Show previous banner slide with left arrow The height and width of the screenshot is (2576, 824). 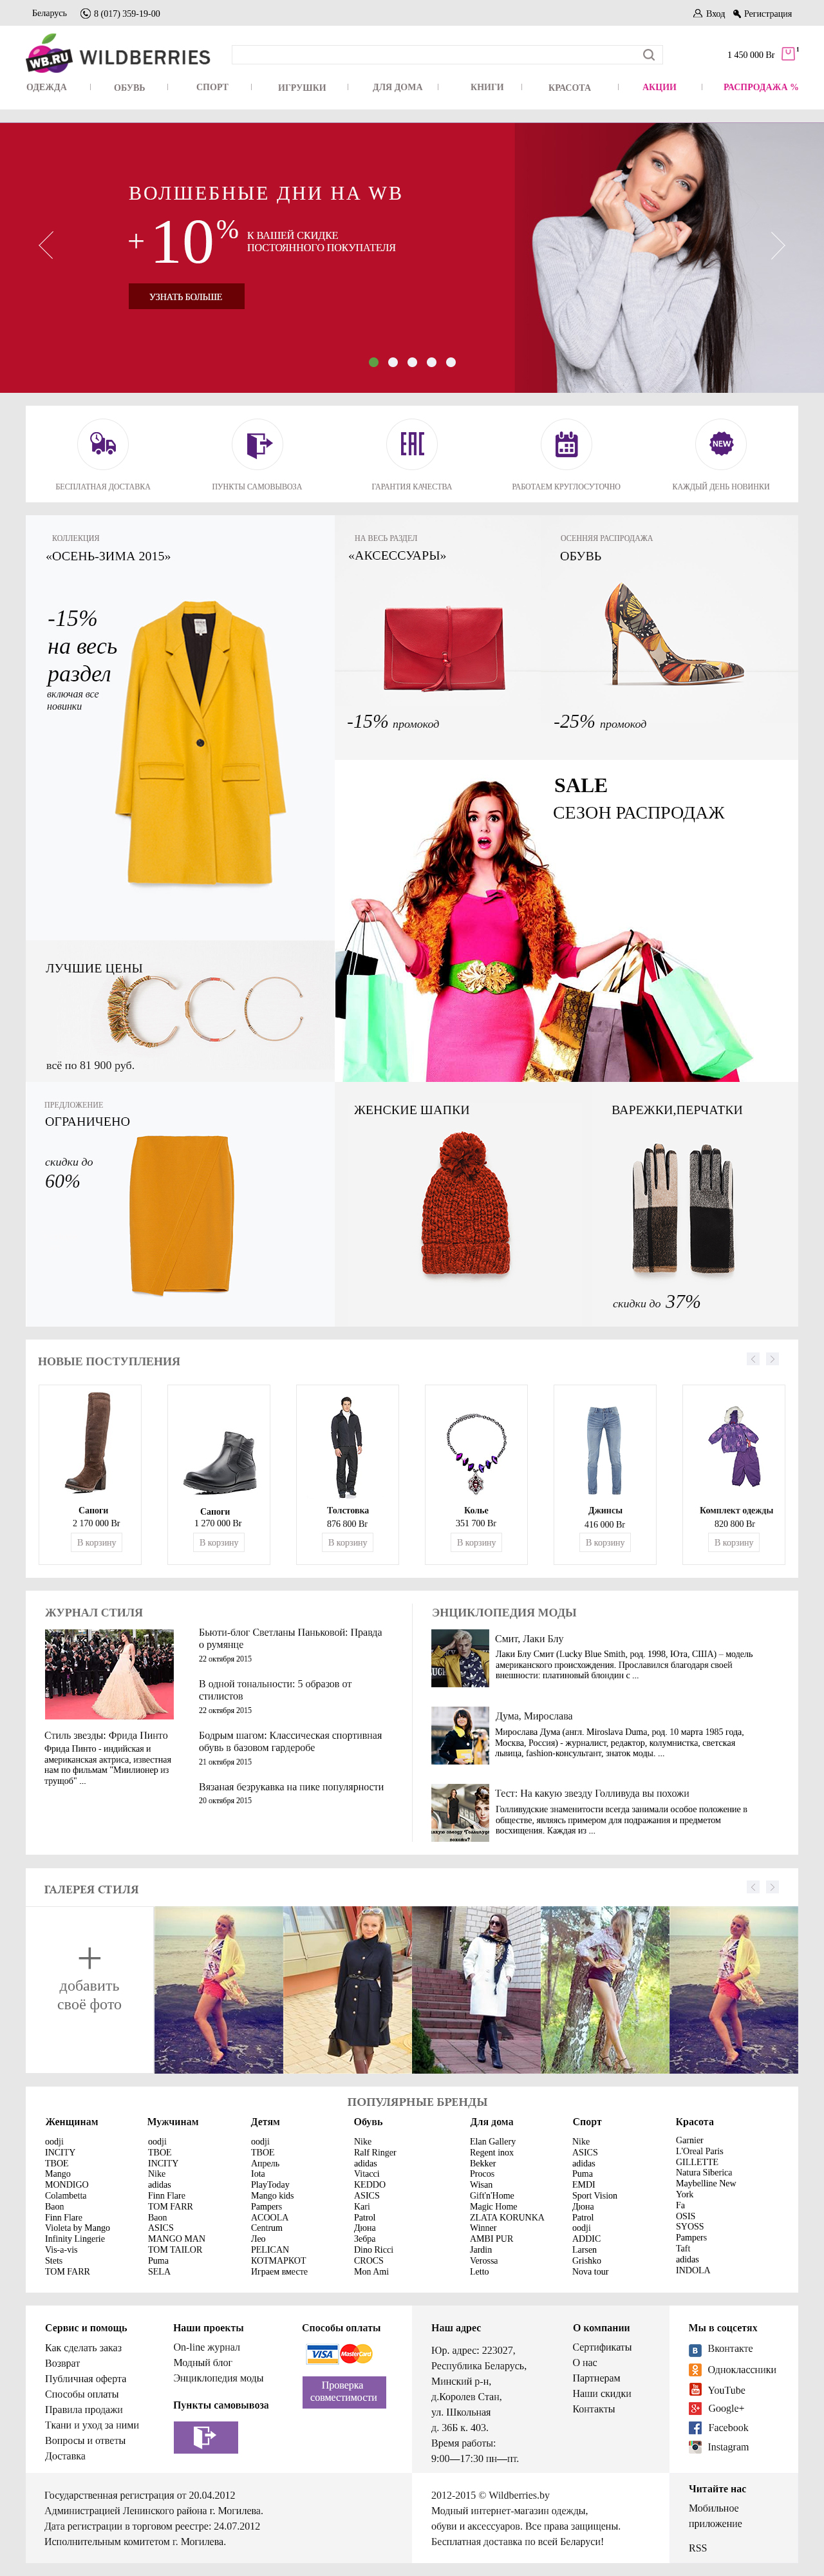coord(46,245)
